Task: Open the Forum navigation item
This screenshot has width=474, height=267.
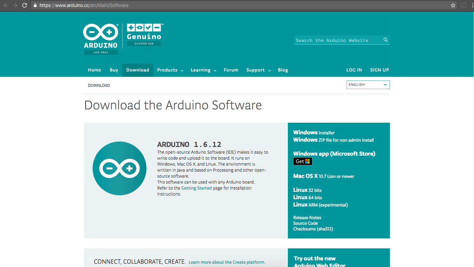Action: [x=231, y=70]
